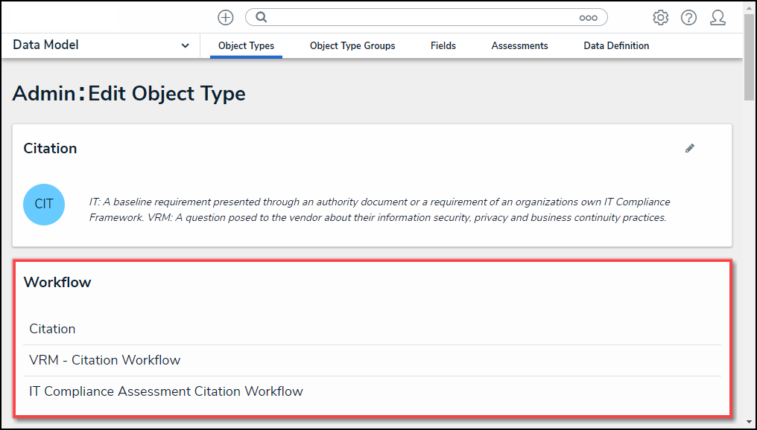This screenshot has height=430, width=757.
Task: Click the magnifying glass search icon
Action: click(262, 17)
